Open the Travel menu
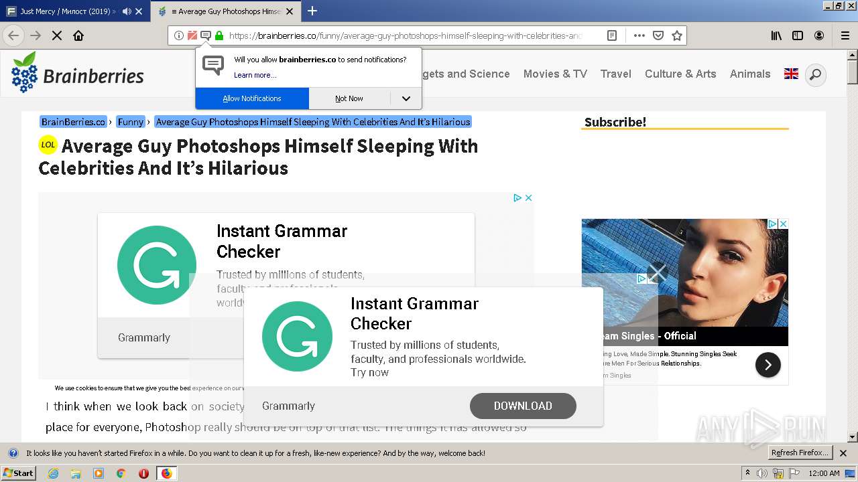This screenshot has width=858, height=482. pyautogui.click(x=616, y=74)
